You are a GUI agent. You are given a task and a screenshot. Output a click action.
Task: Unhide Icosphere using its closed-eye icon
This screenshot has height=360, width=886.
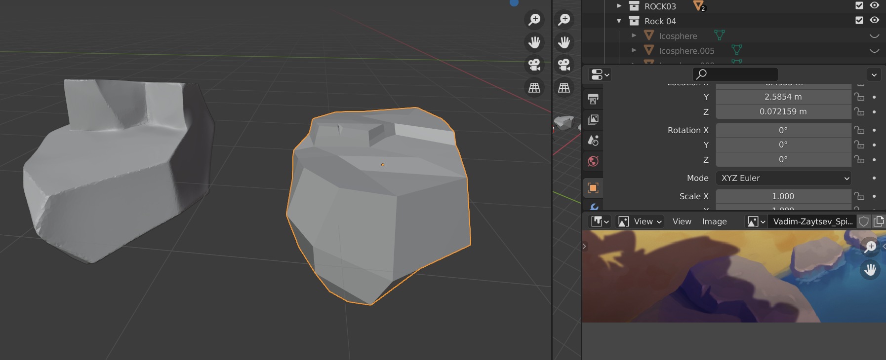pos(875,36)
